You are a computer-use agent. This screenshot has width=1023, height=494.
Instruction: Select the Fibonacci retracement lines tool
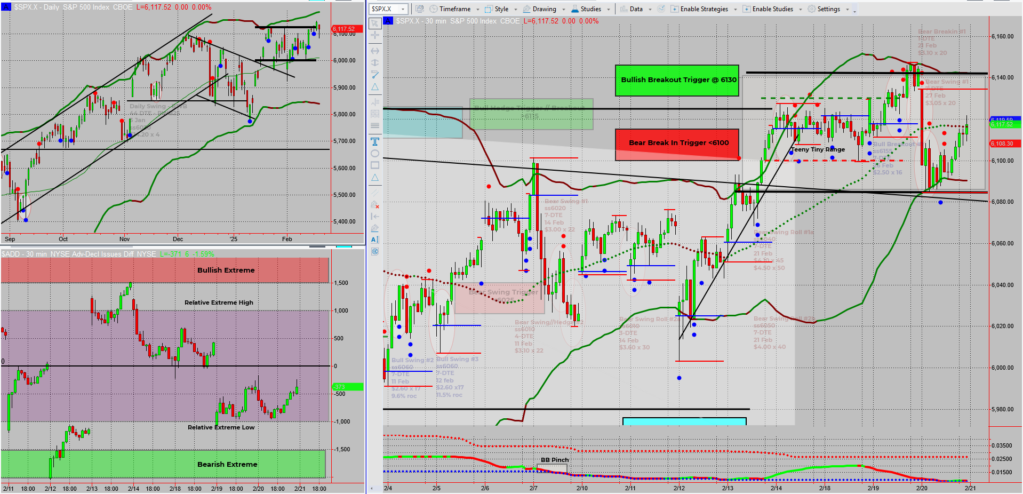click(x=375, y=102)
